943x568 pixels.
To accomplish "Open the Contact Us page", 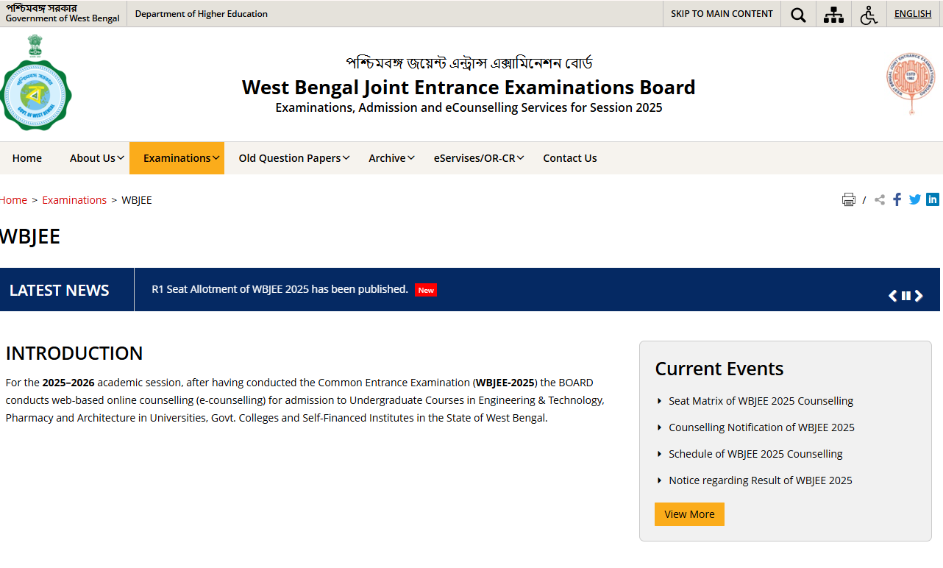I will (x=570, y=158).
